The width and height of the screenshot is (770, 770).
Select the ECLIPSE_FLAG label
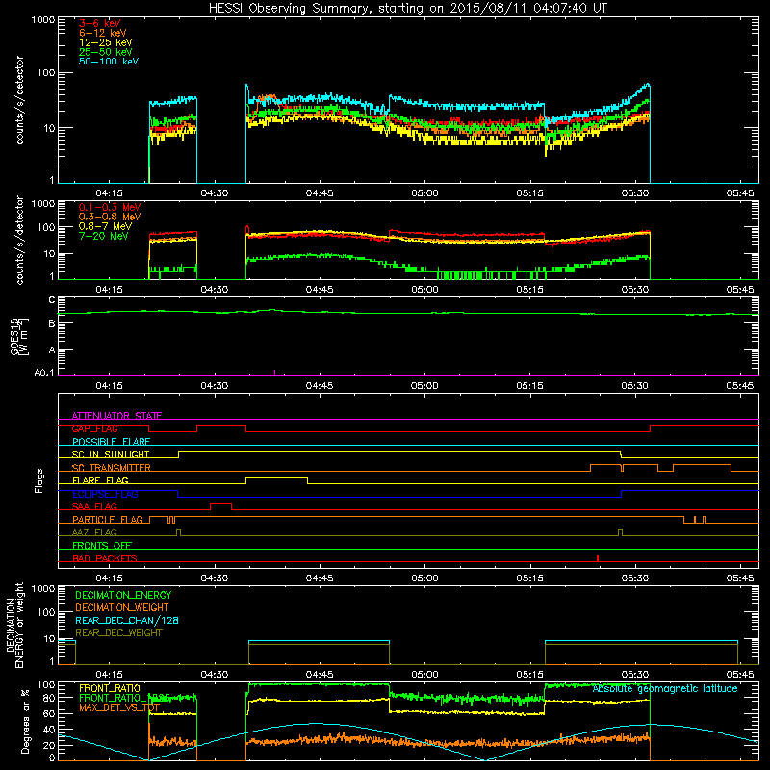[105, 494]
